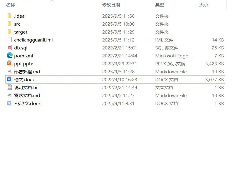This screenshot has height=196, width=248.
Task: Click the Word icon of 论文.docx
Action: 9,79
